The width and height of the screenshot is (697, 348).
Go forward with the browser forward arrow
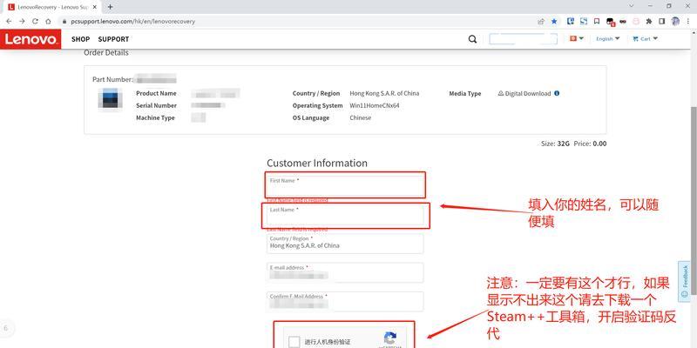[22, 21]
